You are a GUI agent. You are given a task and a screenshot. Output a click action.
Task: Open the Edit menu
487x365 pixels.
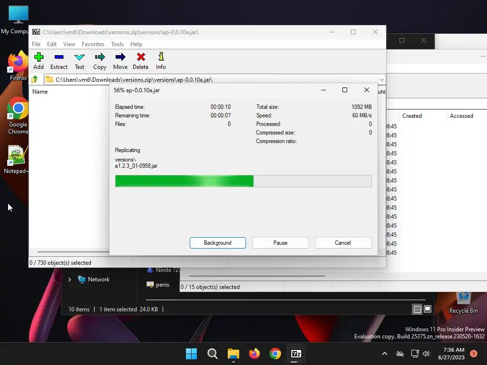51,44
